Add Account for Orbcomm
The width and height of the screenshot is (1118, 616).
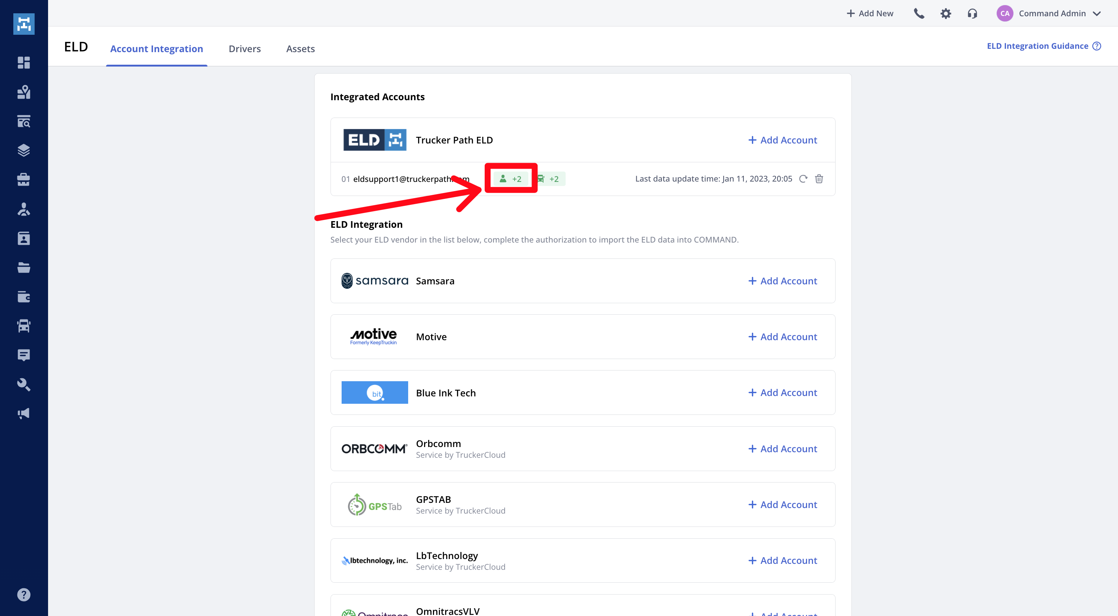coord(783,449)
